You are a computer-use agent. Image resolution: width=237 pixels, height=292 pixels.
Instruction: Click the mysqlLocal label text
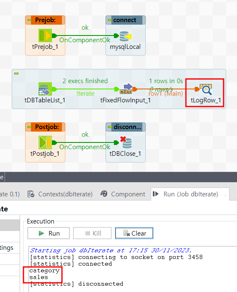(x=125, y=47)
